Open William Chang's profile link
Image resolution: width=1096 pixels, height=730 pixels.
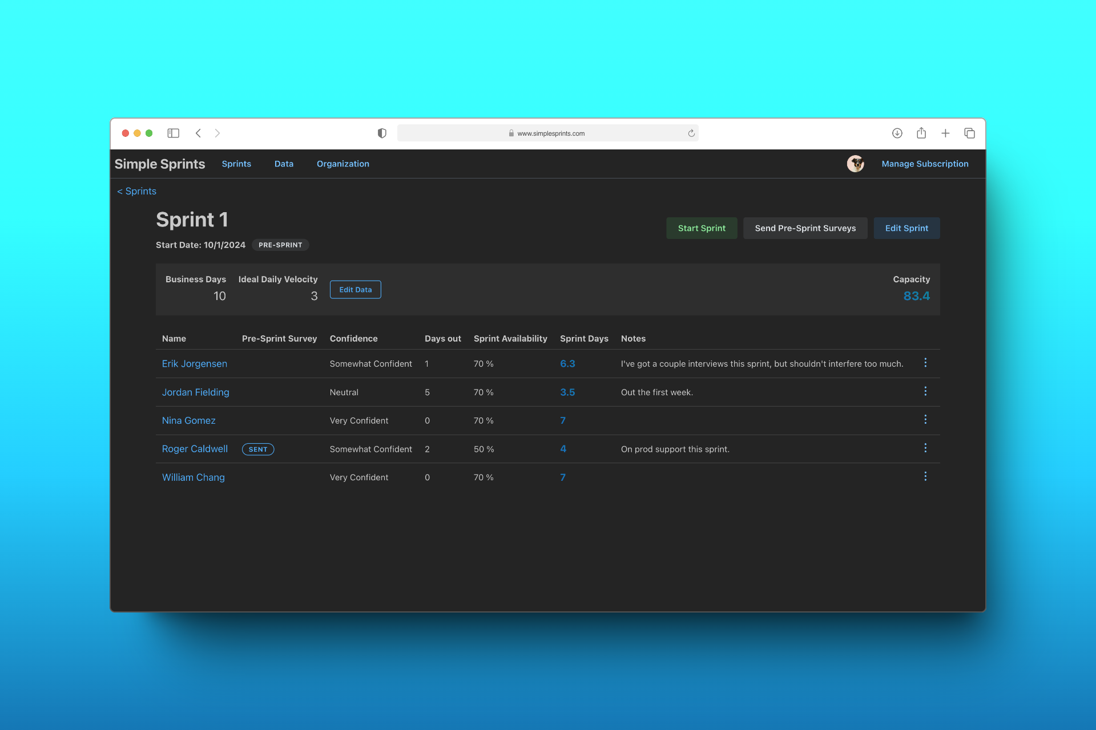pos(193,477)
